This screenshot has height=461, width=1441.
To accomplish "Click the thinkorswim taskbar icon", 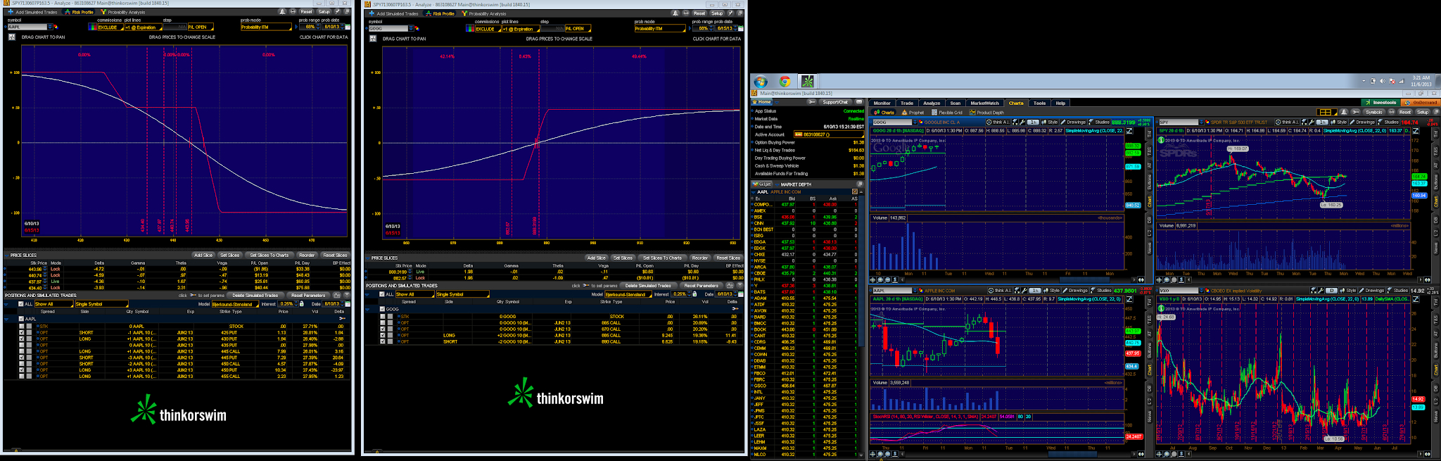I will tap(808, 82).
